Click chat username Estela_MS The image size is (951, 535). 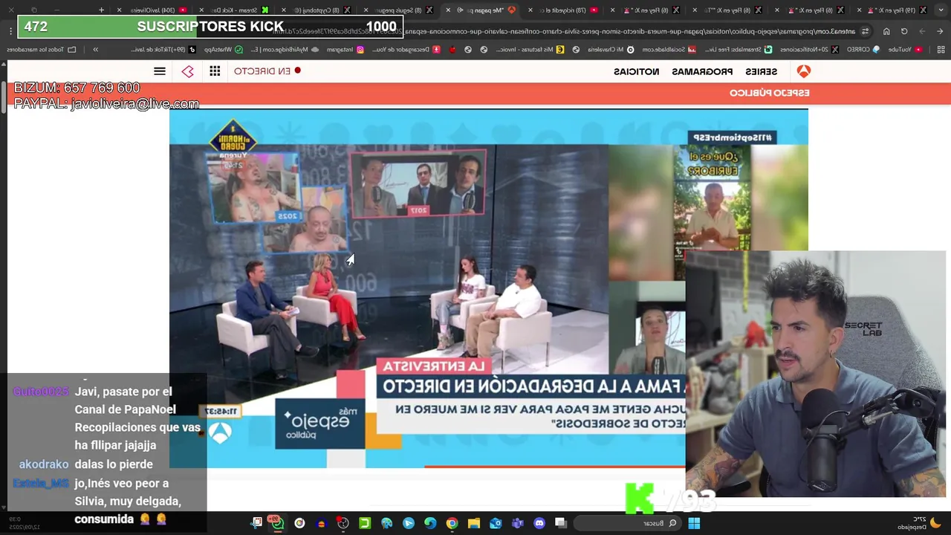tap(41, 483)
